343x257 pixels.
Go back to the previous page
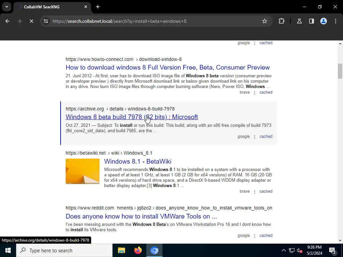pyautogui.click(x=7, y=21)
